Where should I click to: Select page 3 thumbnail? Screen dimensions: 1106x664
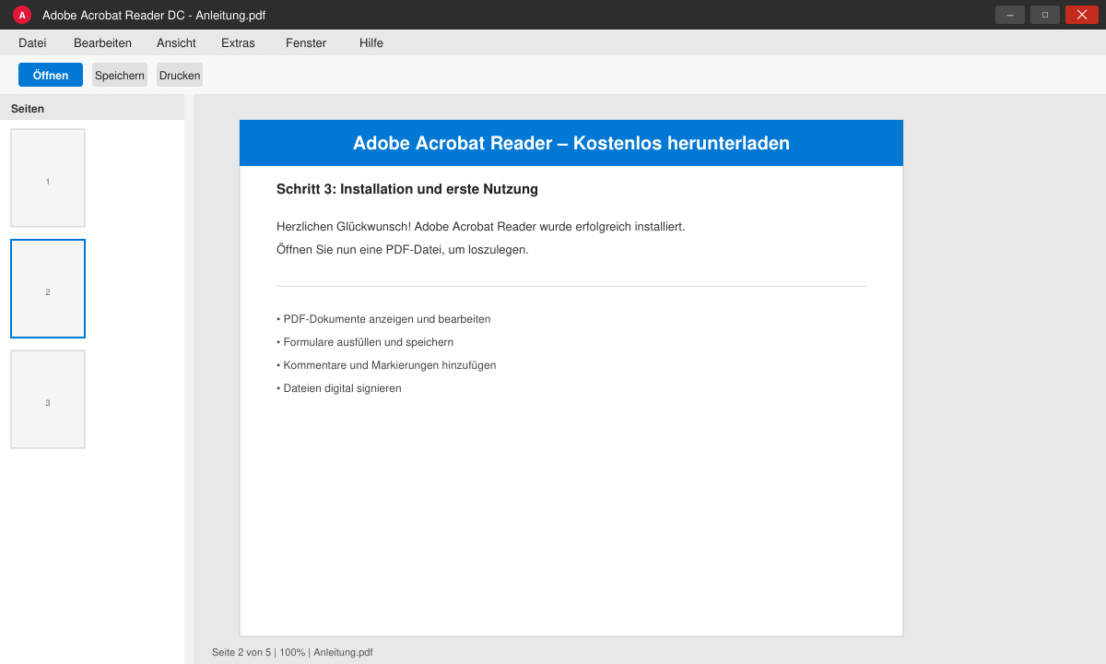[48, 399]
